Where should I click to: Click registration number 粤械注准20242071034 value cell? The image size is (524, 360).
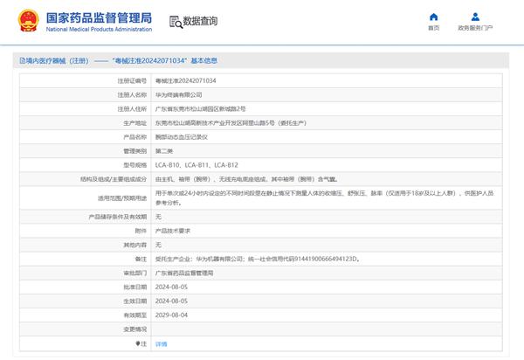tap(186, 80)
